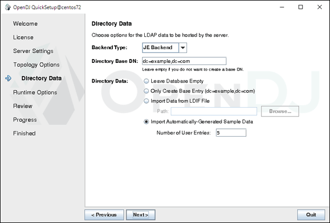Click the Quit button
This screenshot has width=330, height=223.
tap(311, 215)
